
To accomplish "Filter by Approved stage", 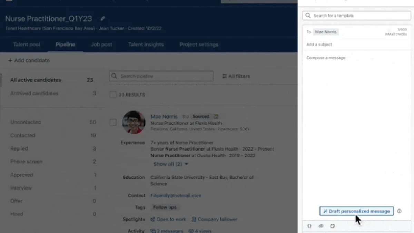I will click(53, 175).
